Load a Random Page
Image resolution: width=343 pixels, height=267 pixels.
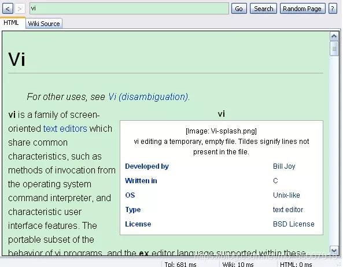[x=303, y=9]
